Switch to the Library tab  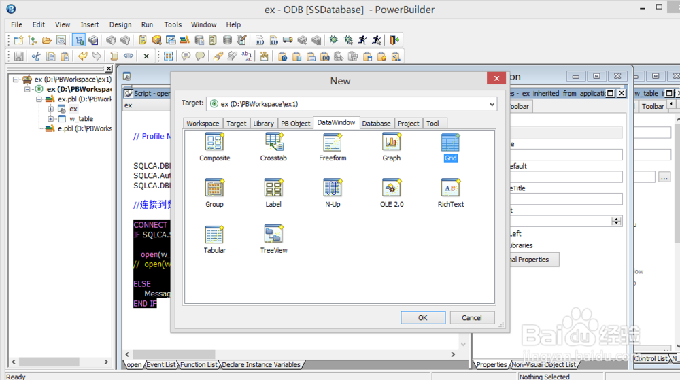(x=263, y=124)
